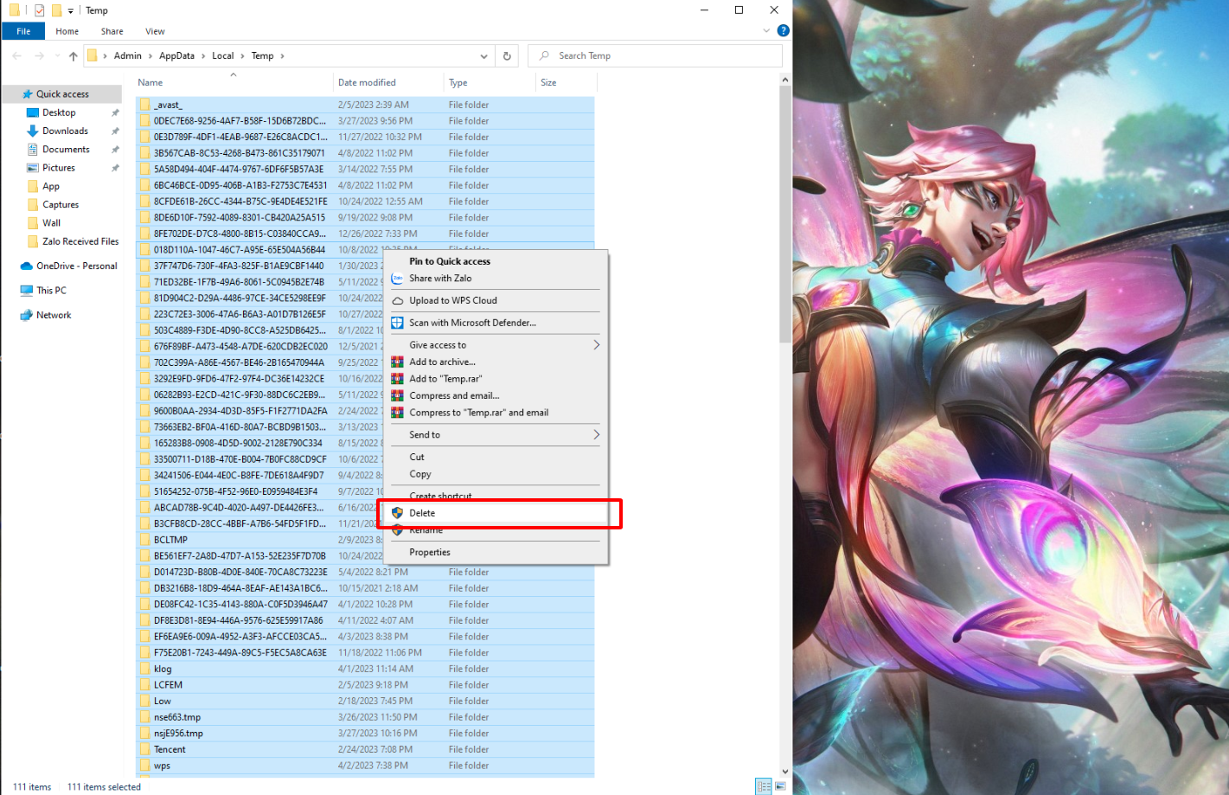Open the recent locations dropdown

tap(57, 56)
